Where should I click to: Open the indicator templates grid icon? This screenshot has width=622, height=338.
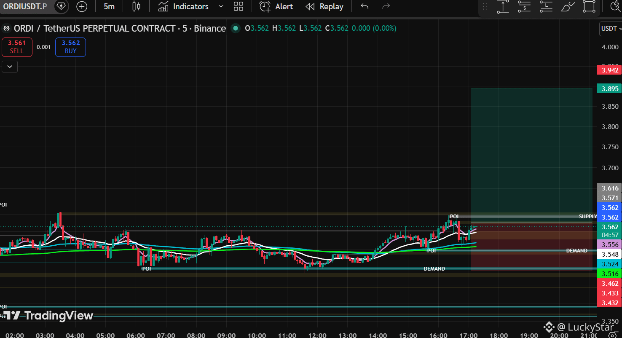coord(239,6)
